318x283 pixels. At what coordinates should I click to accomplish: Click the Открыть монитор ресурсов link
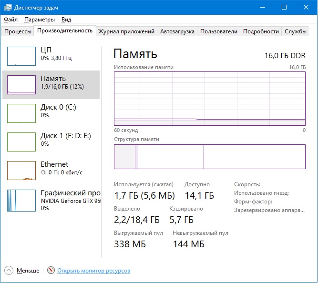(x=93, y=271)
